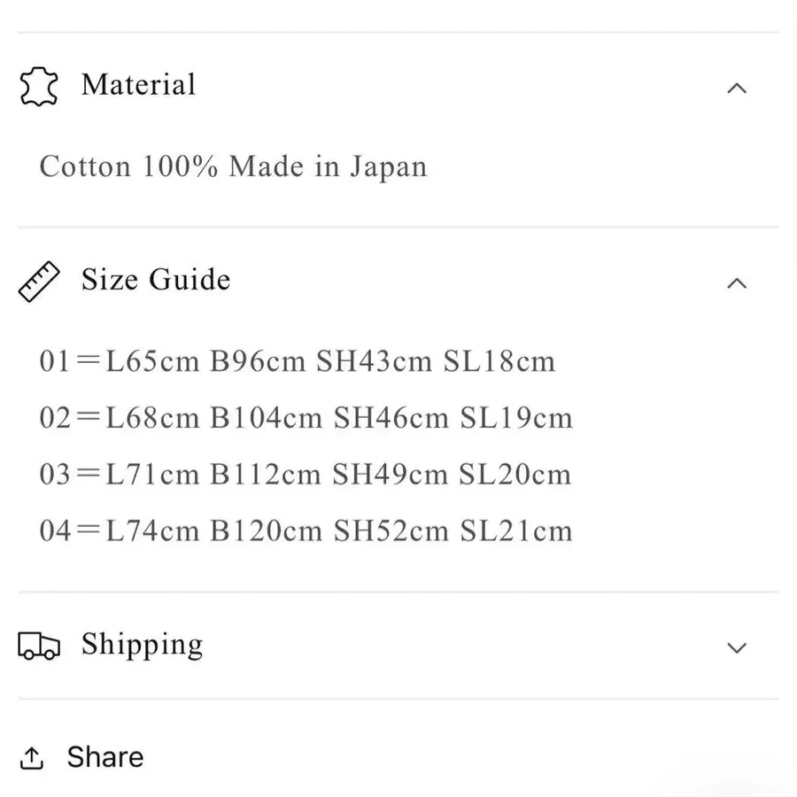
Task: Collapse the Material section chevron
Action: (x=737, y=89)
